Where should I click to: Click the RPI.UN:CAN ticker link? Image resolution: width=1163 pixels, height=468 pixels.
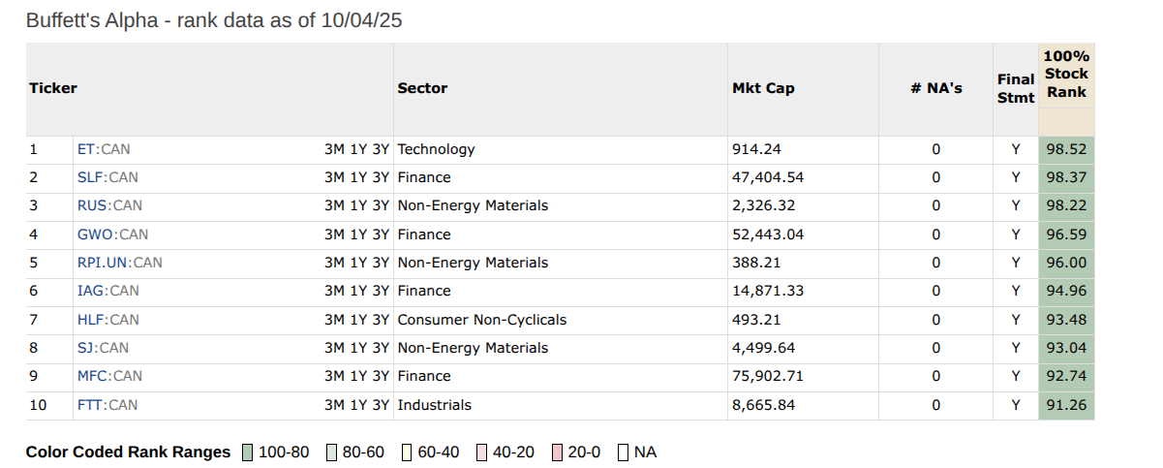tap(119, 263)
